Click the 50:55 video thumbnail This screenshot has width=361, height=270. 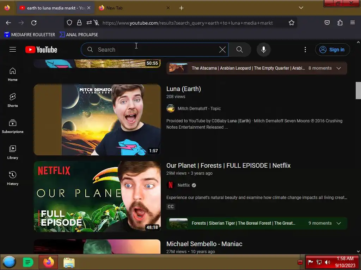pyautogui.click(x=97, y=64)
